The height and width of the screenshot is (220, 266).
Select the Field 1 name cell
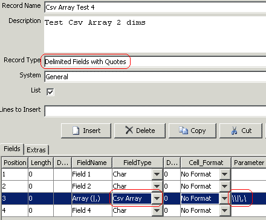[x=92, y=174]
